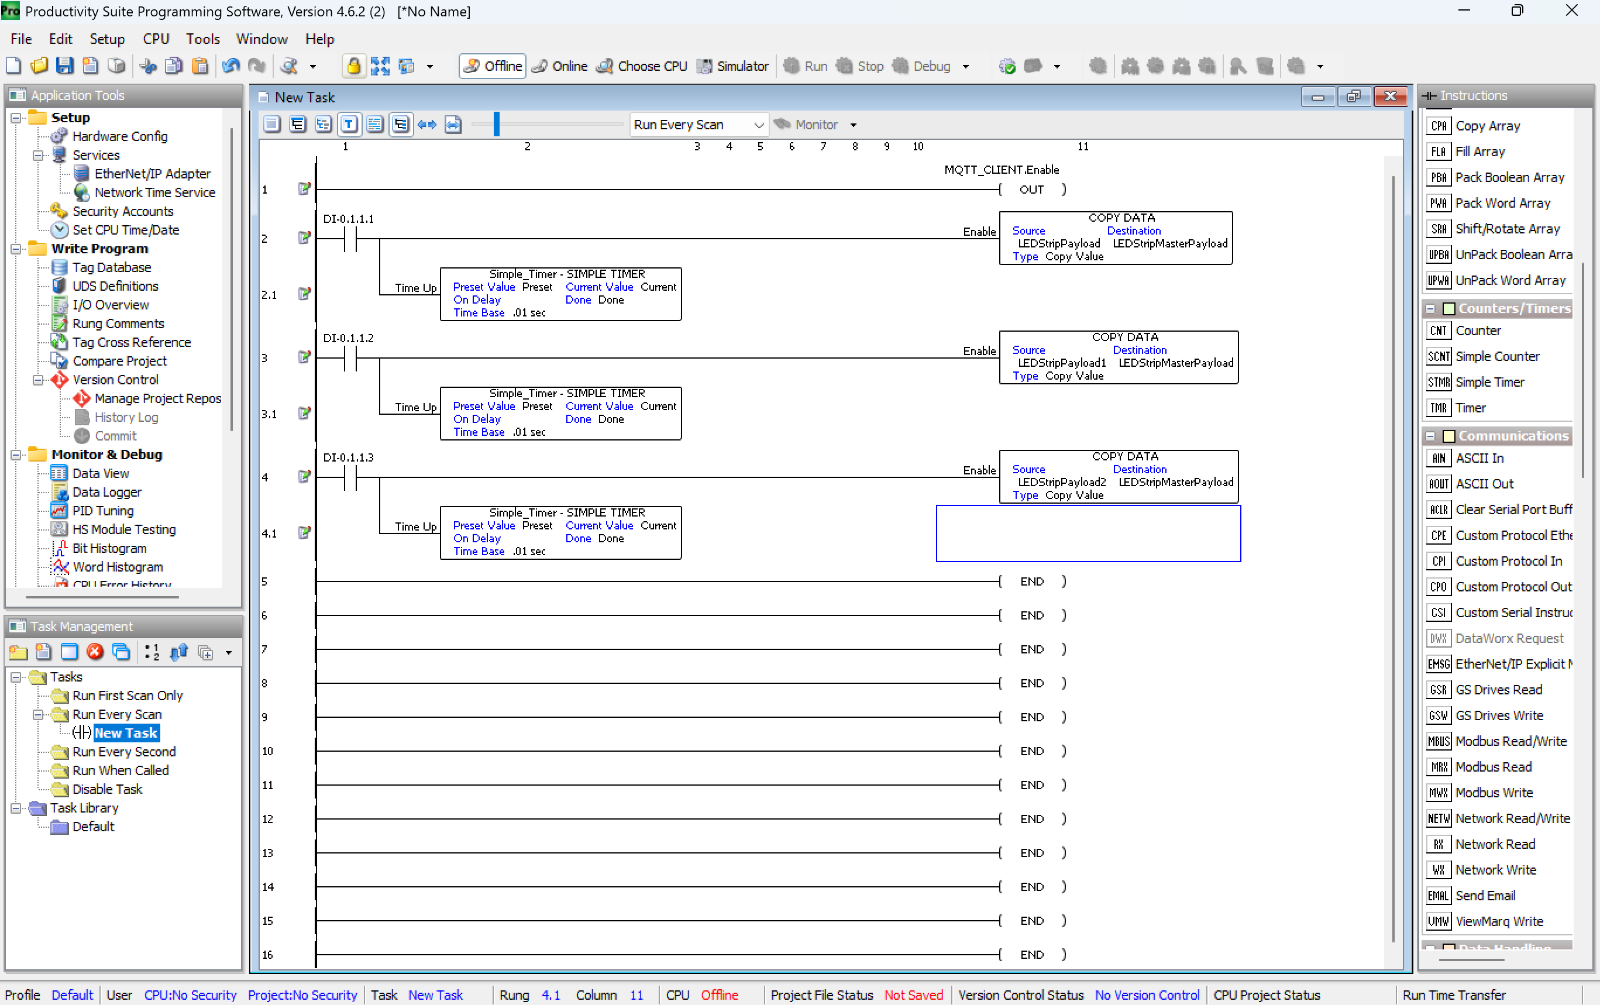Toggle the first ladder view button in task toolbar
The width and height of the screenshot is (1600, 1005).
coord(272,124)
